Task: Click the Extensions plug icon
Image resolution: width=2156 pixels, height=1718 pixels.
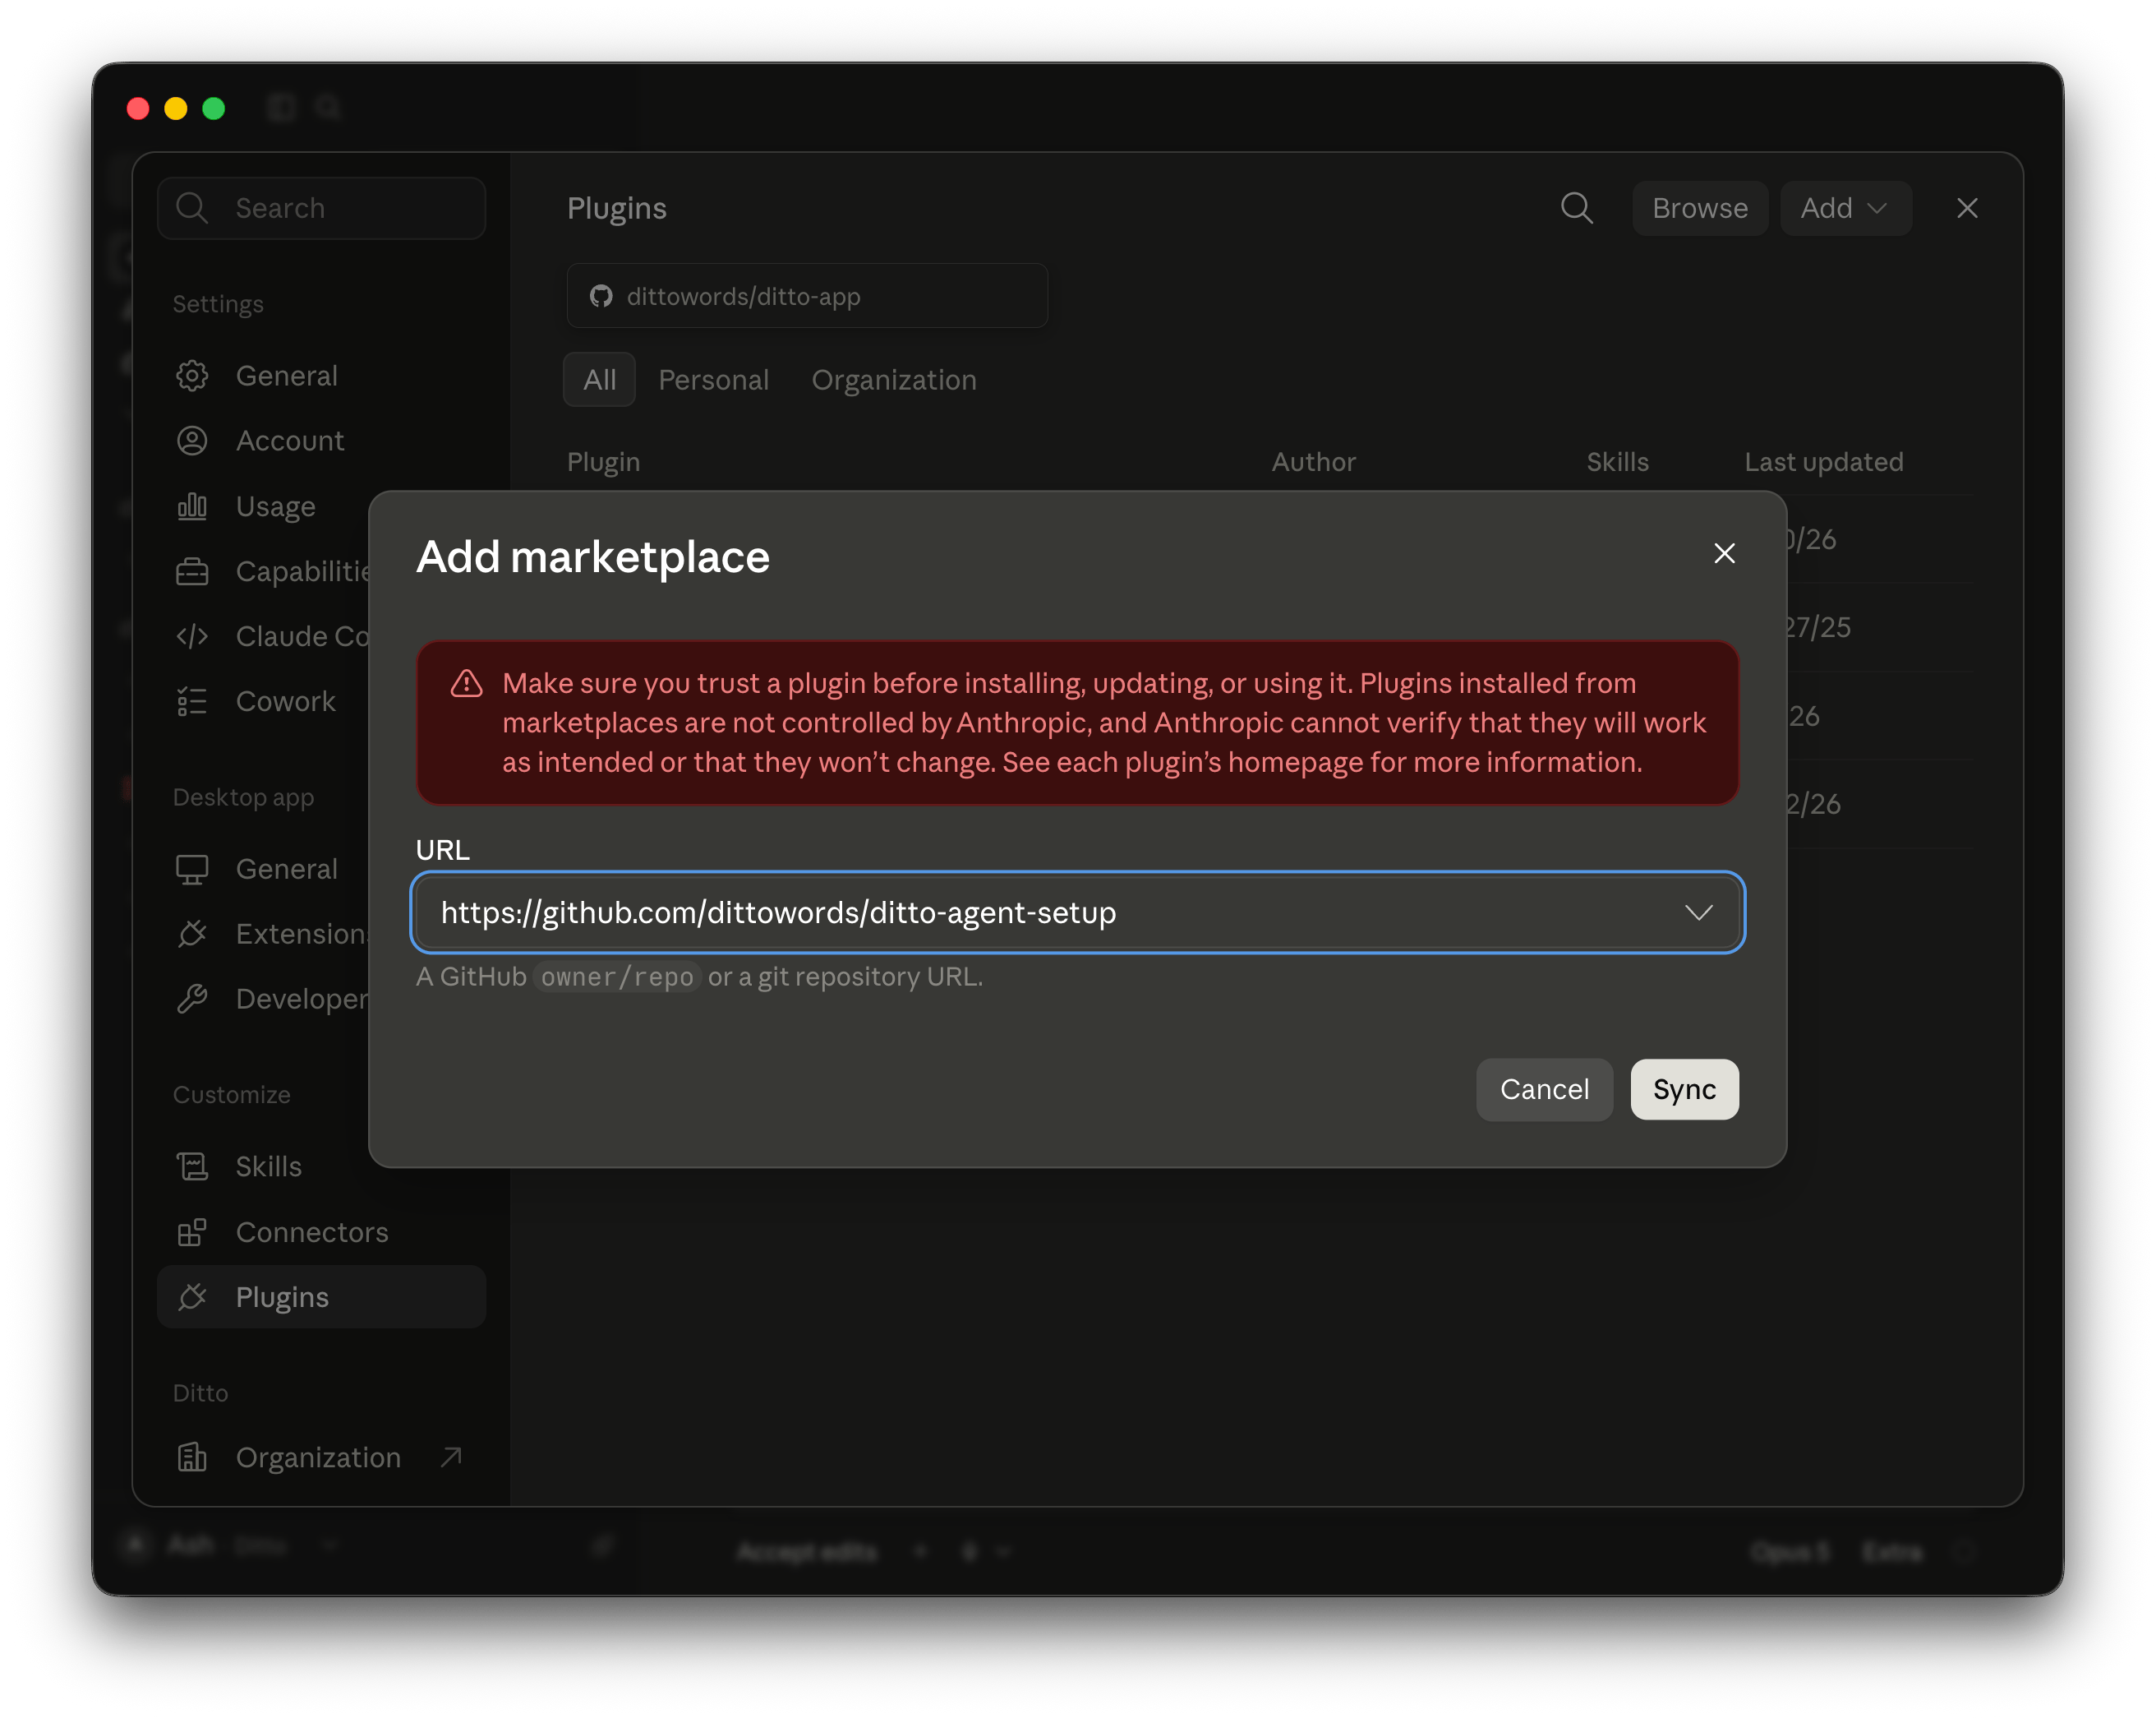Action: 192,934
